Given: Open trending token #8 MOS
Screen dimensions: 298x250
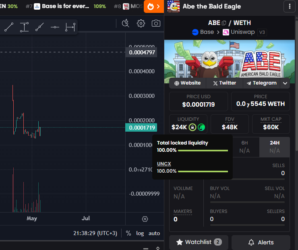Looking at the screenshot, I should tap(128, 6).
